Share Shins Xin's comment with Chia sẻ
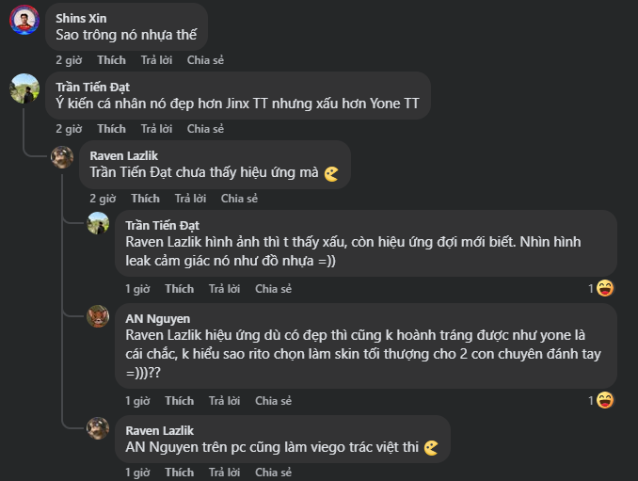Screen dimensions: 638x481 (205, 60)
